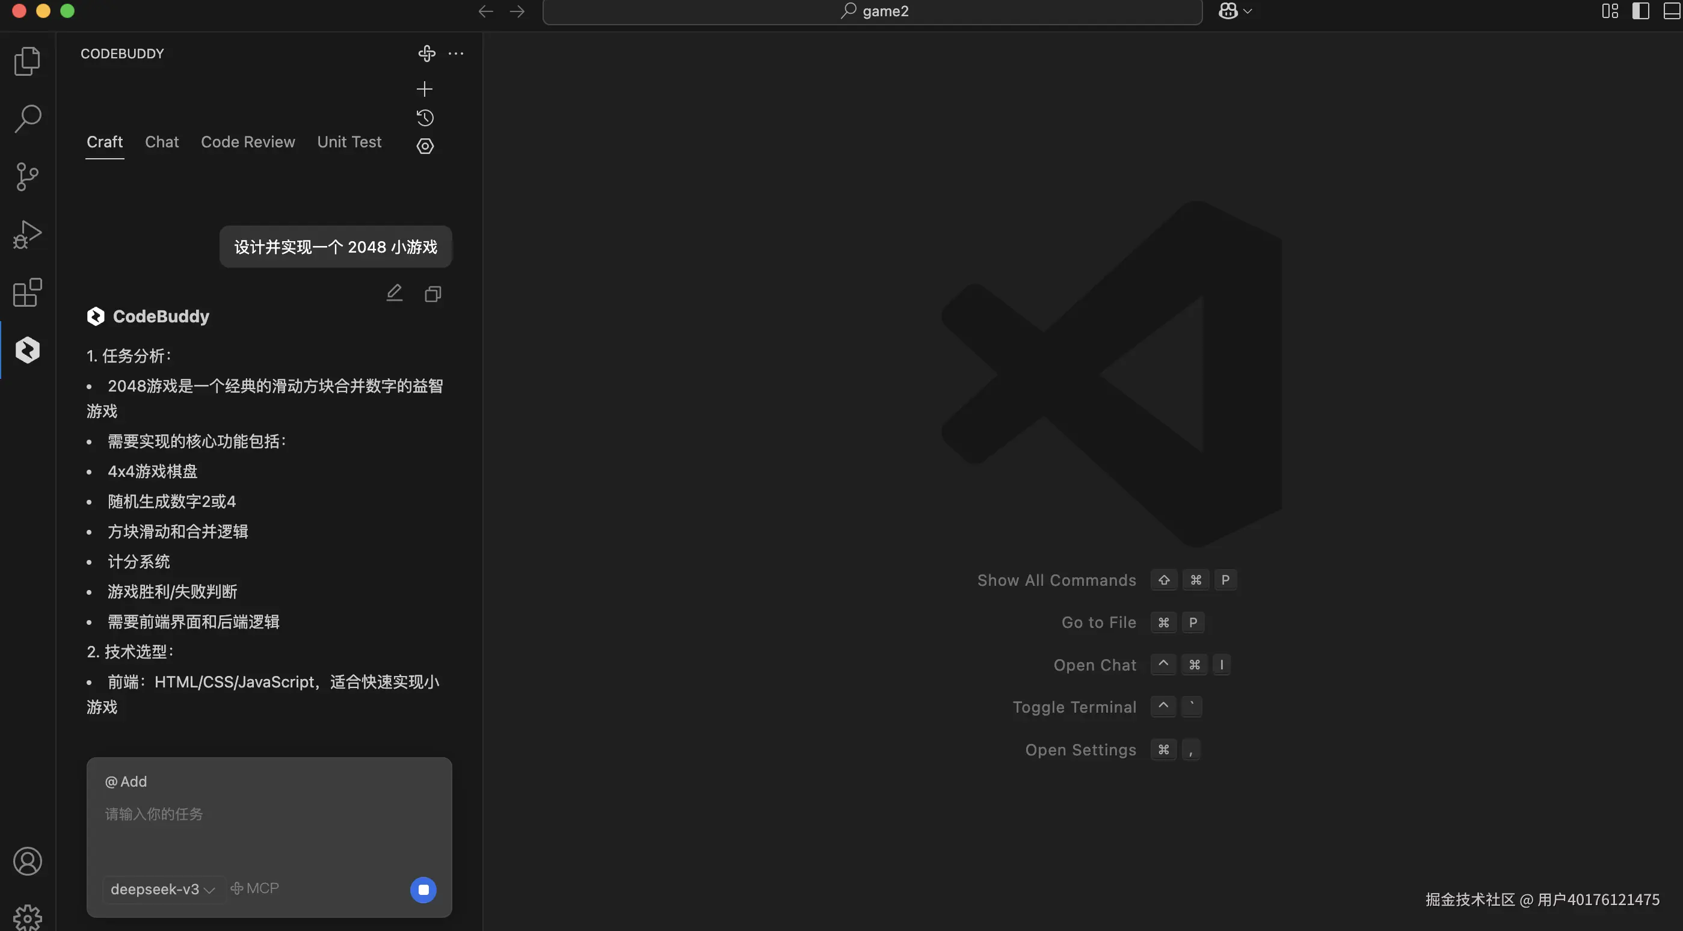Copy the 2048 prompt message
This screenshot has width=1683, height=931.
coord(432,294)
